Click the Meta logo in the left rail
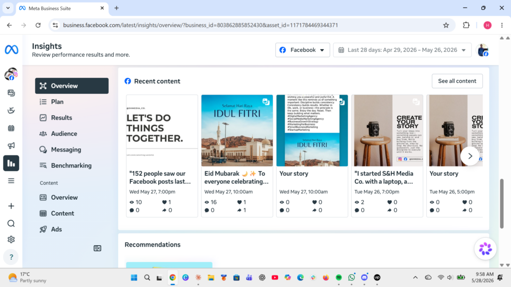 pos(11,49)
